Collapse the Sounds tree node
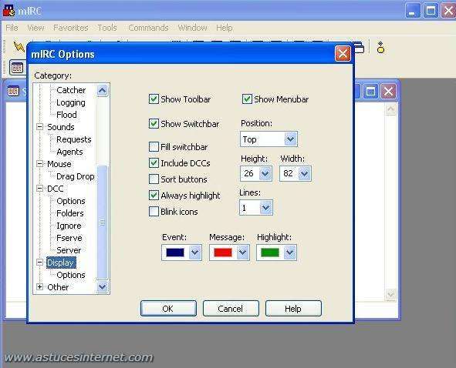Screen dimensions: 456x368 (x=40, y=127)
